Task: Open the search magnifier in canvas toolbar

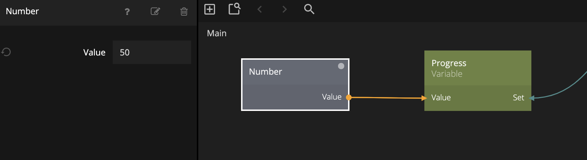Action: 309,9
